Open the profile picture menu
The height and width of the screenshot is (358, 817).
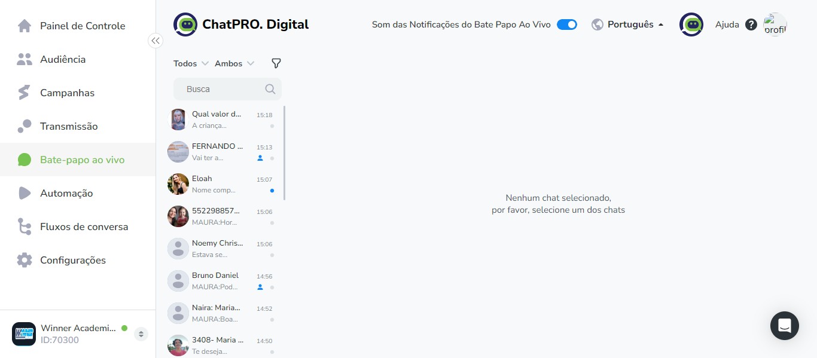coord(775,25)
